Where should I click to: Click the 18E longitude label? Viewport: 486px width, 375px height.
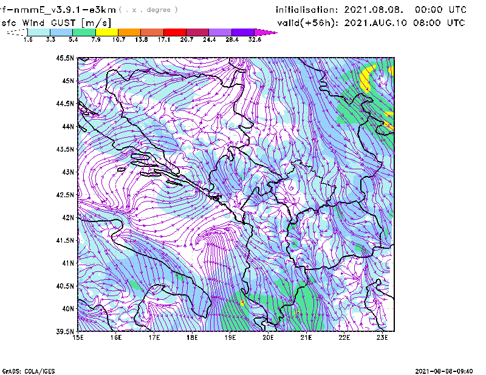[x=192, y=337]
